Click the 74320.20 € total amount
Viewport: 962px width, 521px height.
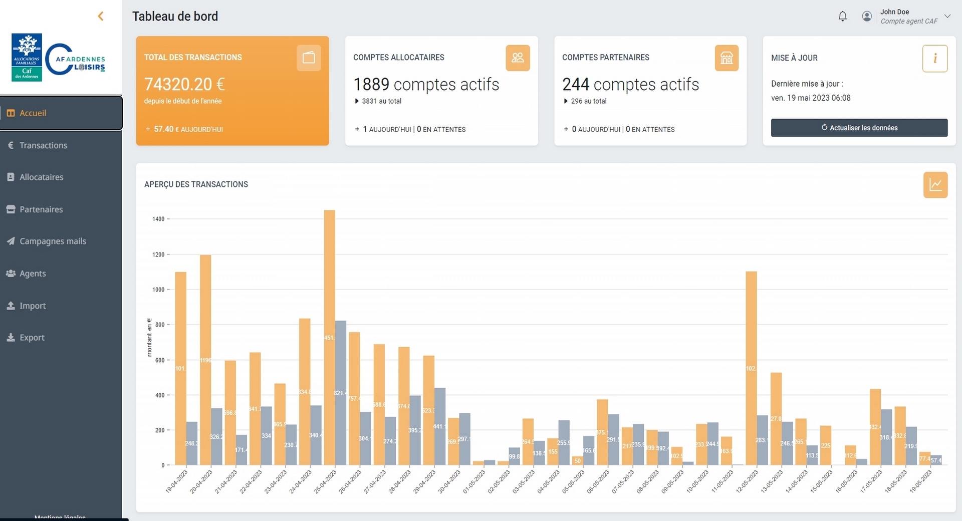click(184, 84)
